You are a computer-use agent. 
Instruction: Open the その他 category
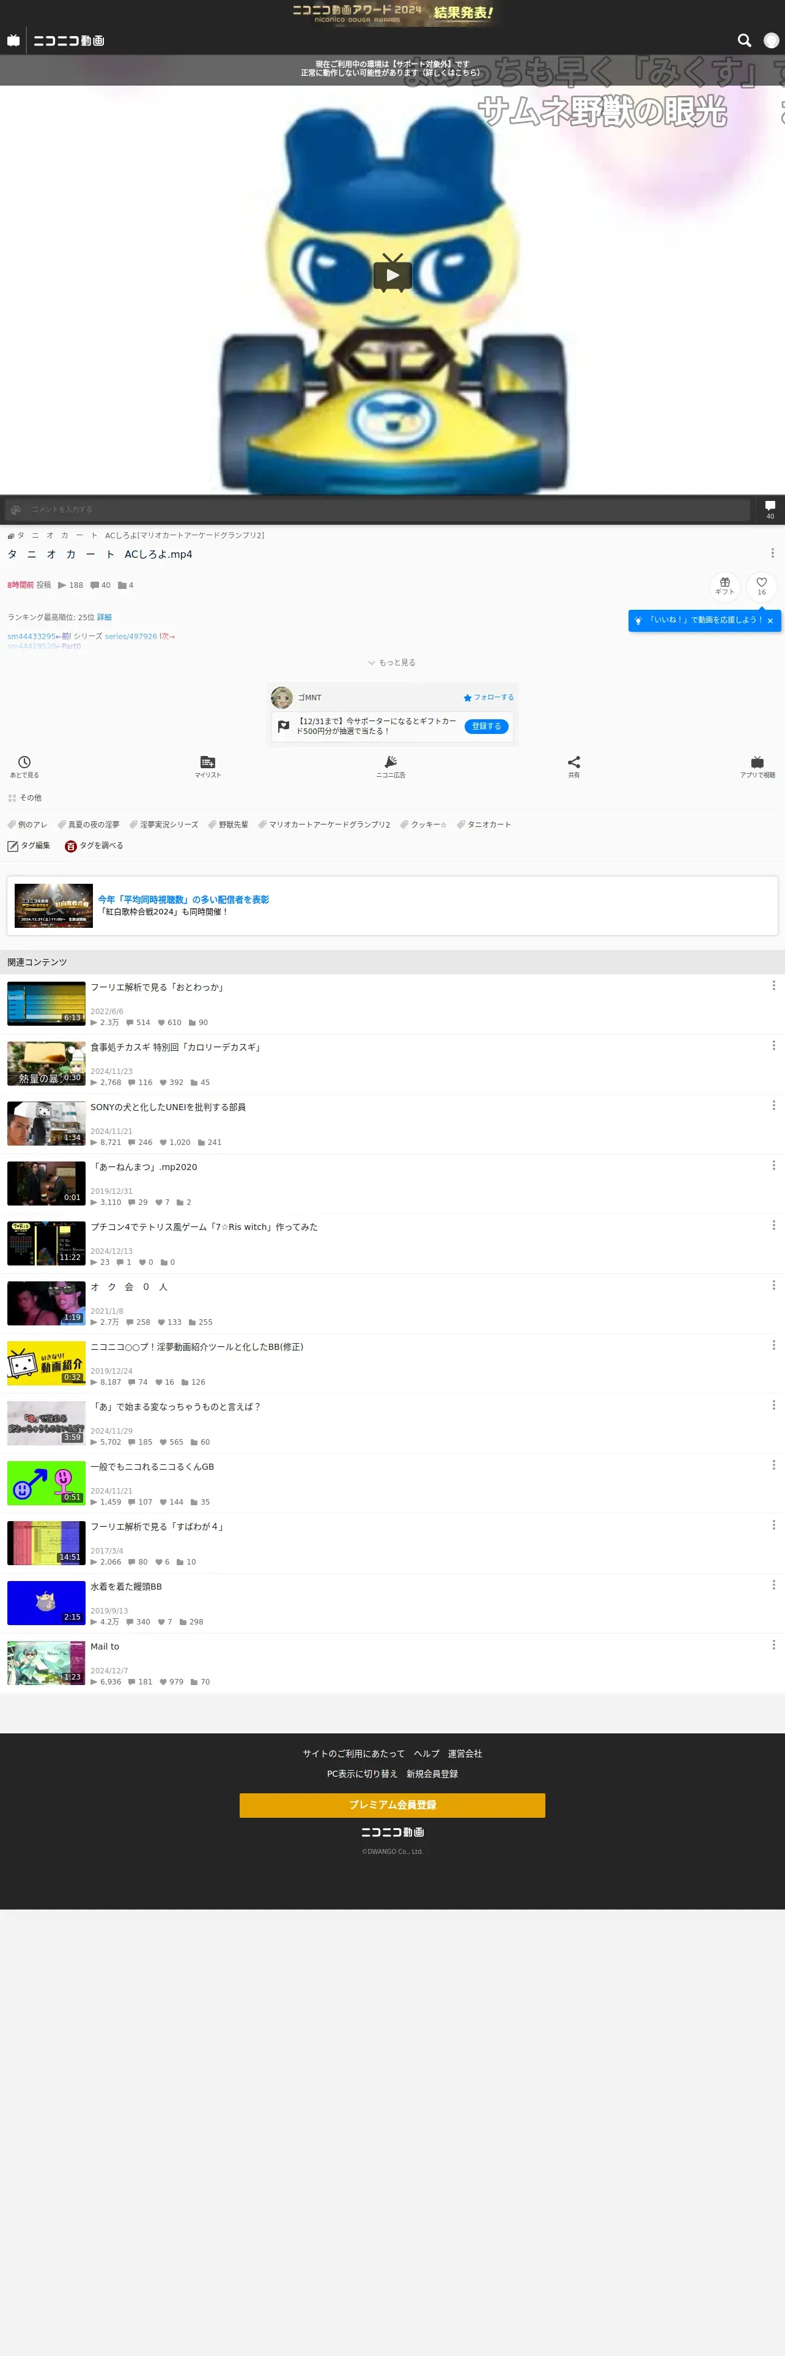[x=24, y=798]
